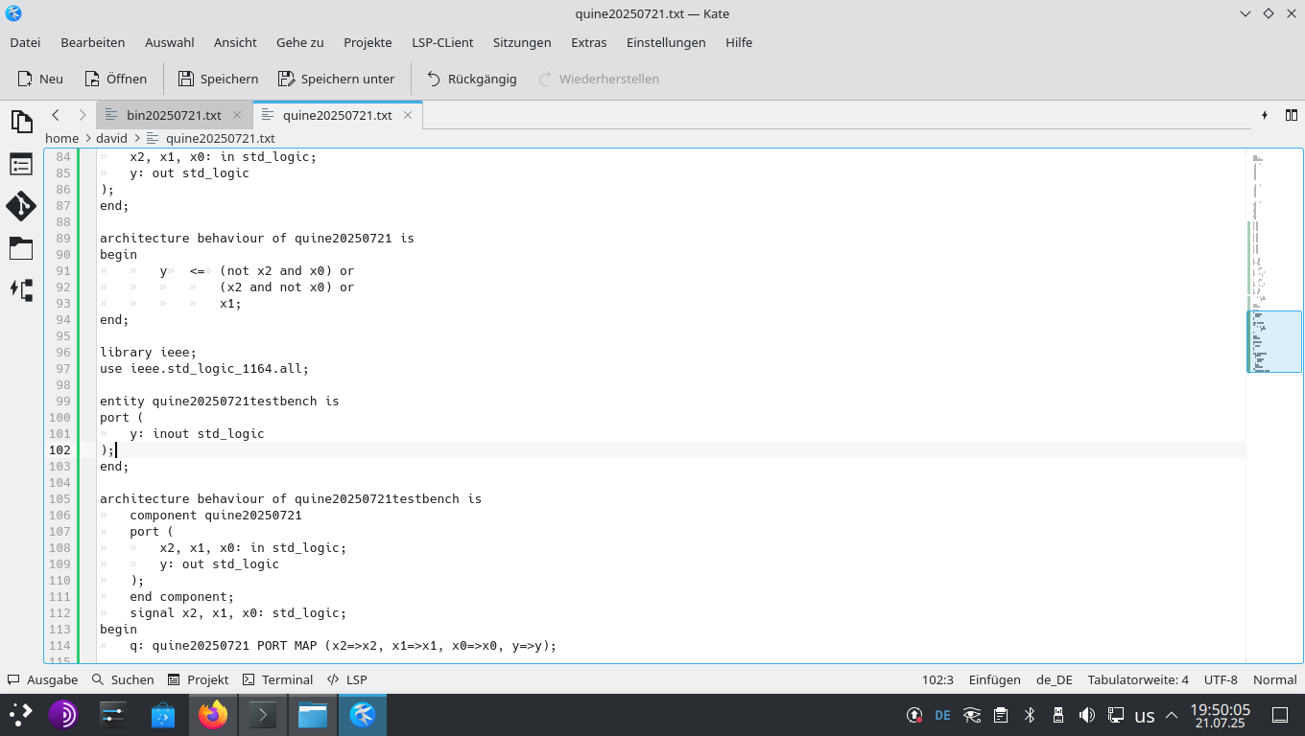Screen dimensions: 1305x736
Task: Switch to the bin20250721.txt tab
Action: pos(173,114)
